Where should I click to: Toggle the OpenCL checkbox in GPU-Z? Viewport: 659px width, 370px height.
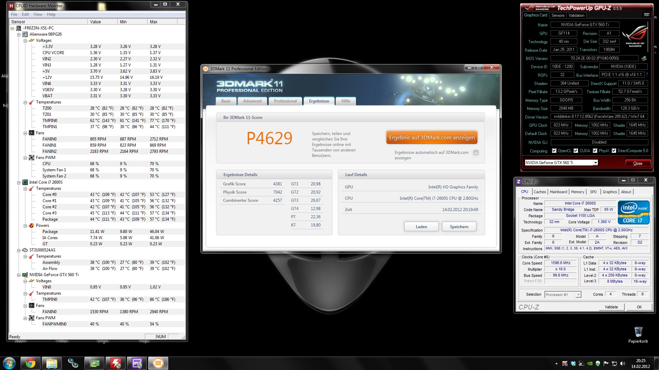[x=554, y=151]
